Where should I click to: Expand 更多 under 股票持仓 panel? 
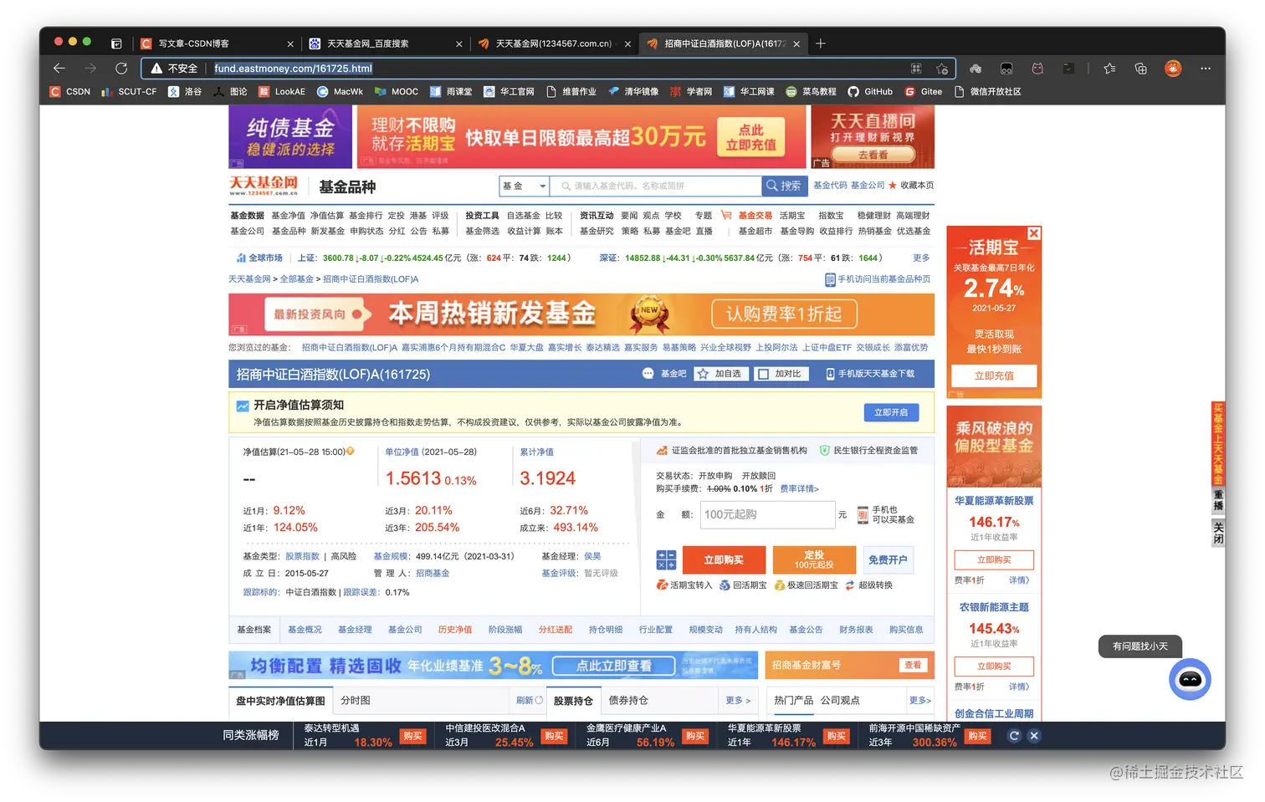[738, 701]
